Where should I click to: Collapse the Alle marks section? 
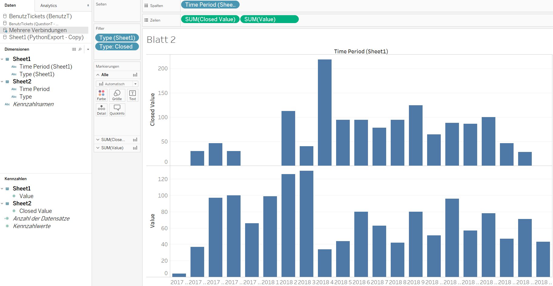pyautogui.click(x=98, y=75)
